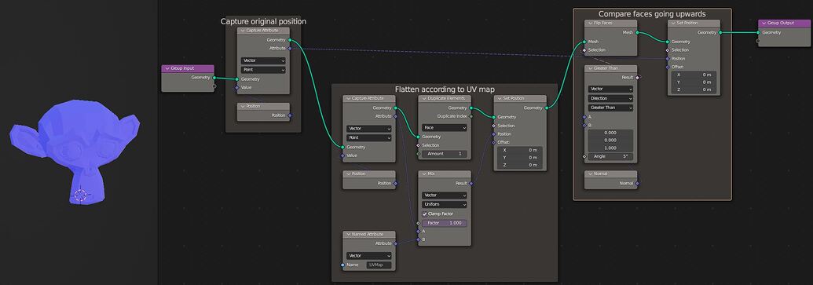Open the Greater Than operation dropdown

(611, 108)
